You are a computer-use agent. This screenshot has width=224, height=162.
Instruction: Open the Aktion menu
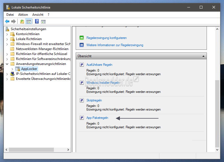(23, 15)
